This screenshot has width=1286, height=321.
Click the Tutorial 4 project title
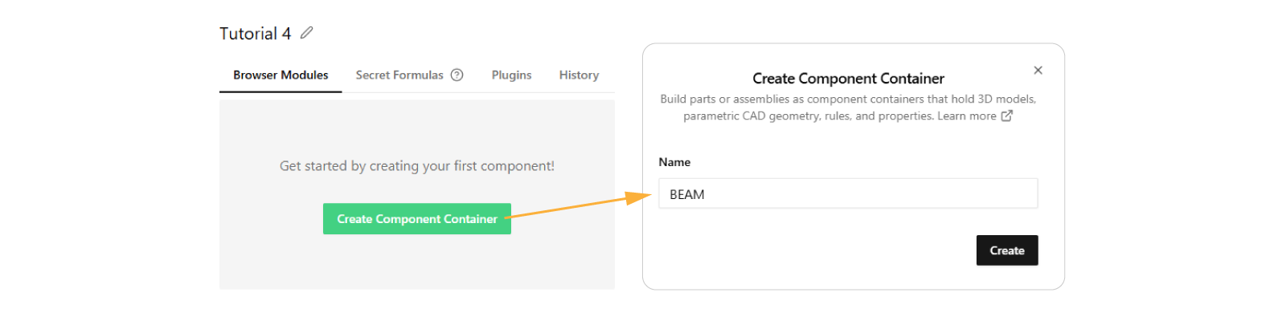tap(255, 34)
